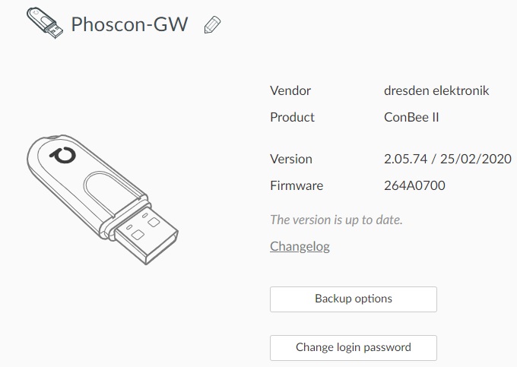Image resolution: width=517 pixels, height=367 pixels.
Task: Open the Changelog link
Action: click(x=300, y=246)
